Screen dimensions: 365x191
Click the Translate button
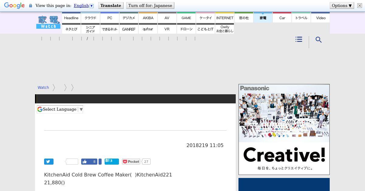click(111, 5)
